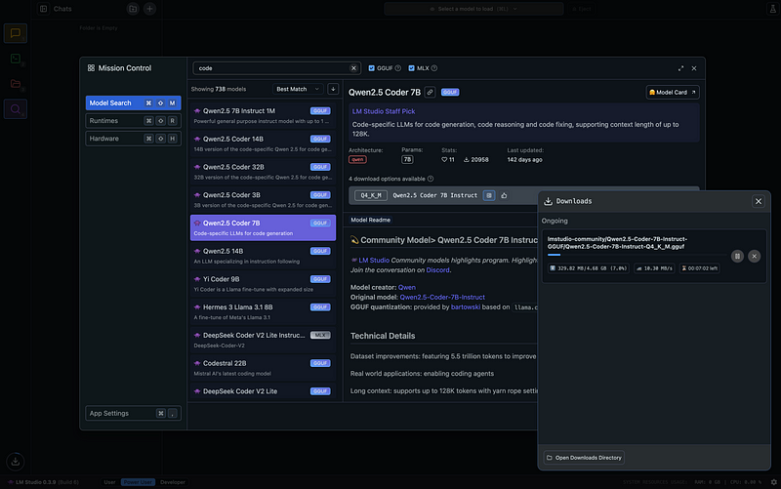Click the likes heart stat icon
The image size is (781, 489).
444,160
